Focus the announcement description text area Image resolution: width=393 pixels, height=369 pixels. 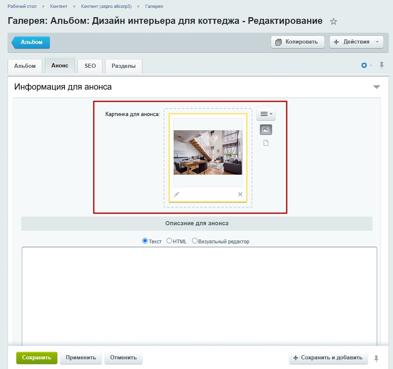point(199,296)
